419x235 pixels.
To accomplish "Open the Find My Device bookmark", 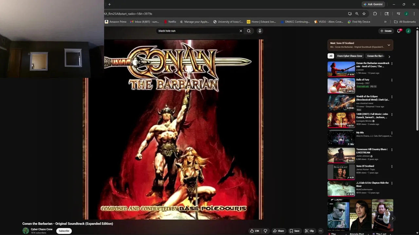I will tap(359, 22).
